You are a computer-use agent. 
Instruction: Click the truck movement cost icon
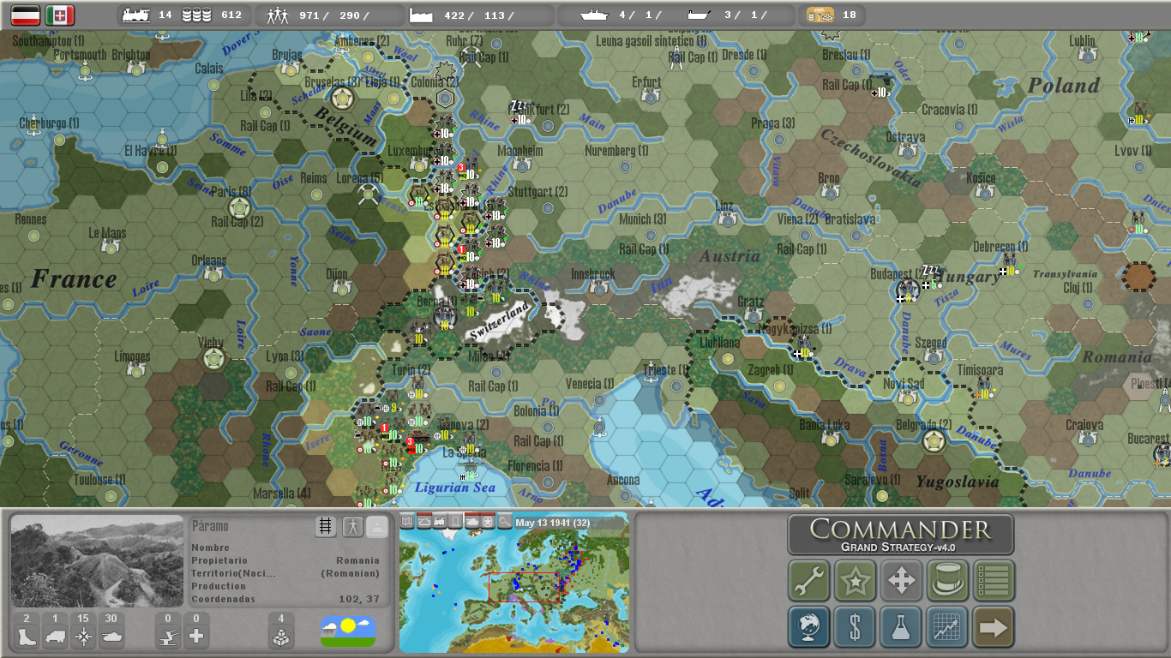[55, 637]
